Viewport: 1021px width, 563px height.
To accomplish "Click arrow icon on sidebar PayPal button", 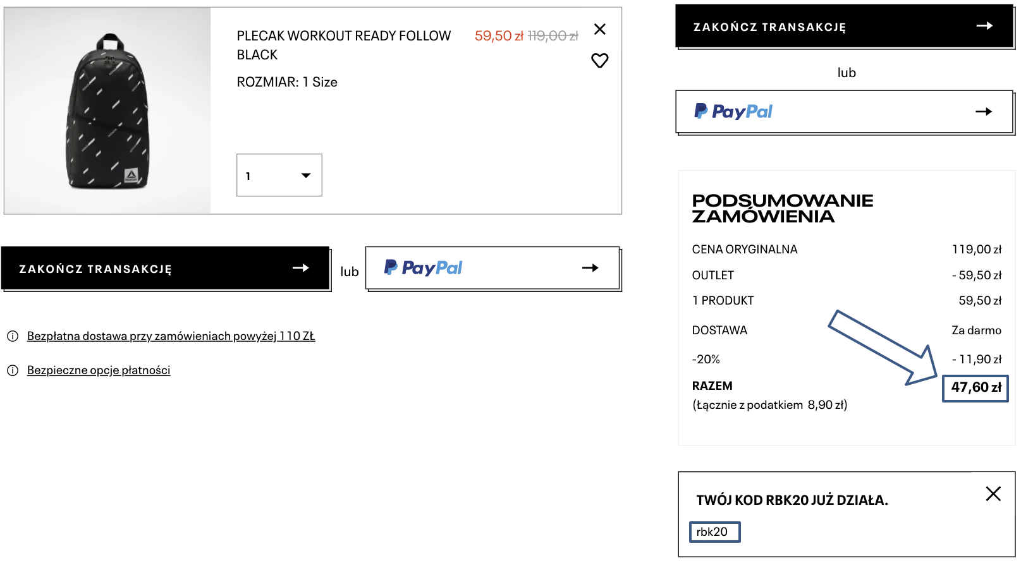I will point(983,112).
